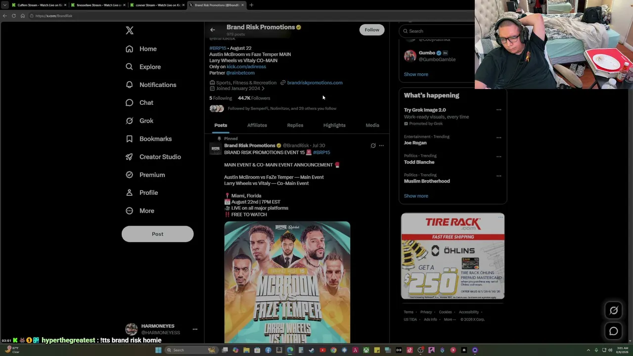Open the brandriskpromotions.com website link
Image resolution: width=633 pixels, height=356 pixels.
coord(315,83)
